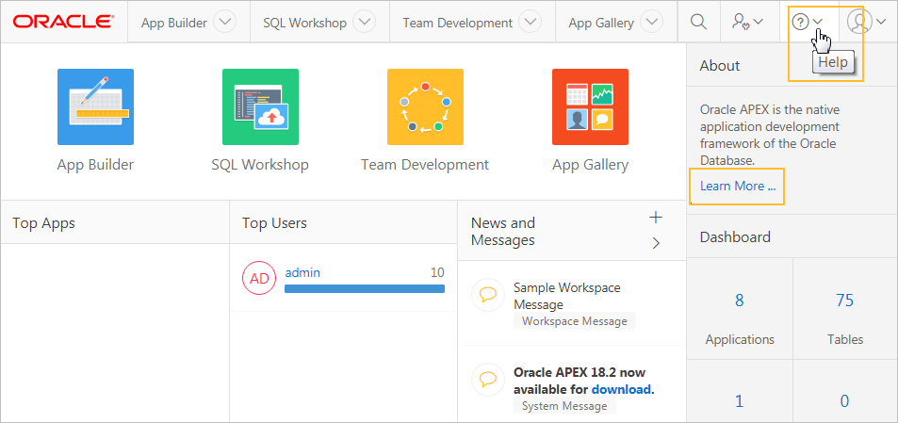
Task: Select the Team Development menu tab
Action: [457, 23]
